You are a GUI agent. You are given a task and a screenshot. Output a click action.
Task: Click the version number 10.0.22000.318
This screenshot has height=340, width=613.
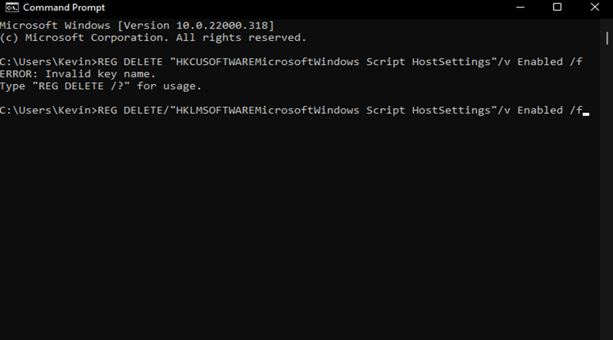click(x=221, y=25)
